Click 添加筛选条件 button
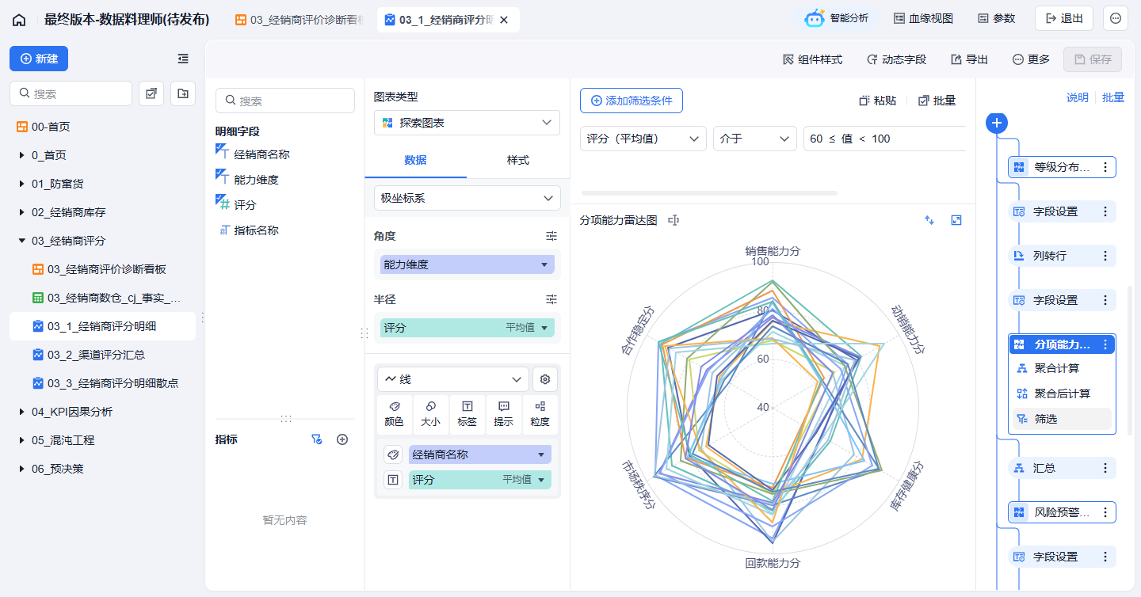The height and width of the screenshot is (597, 1141). (x=632, y=101)
